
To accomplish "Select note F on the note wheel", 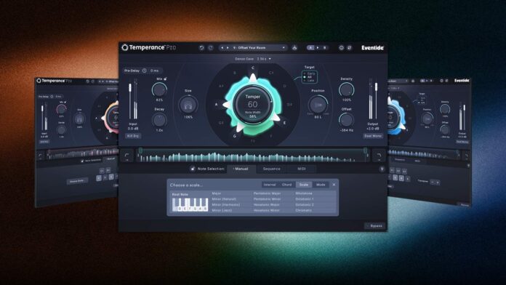I will [x=270, y=136].
